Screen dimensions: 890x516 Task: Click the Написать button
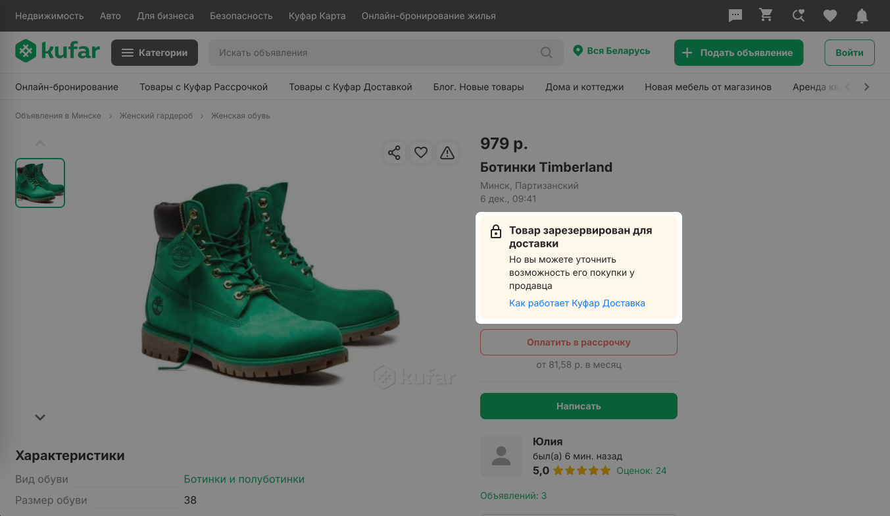pos(579,406)
